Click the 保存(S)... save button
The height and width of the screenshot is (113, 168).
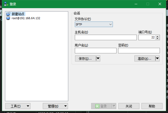[85, 59]
